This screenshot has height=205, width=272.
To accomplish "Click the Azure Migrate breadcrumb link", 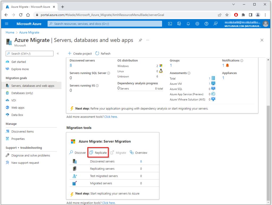I will 29,32.
